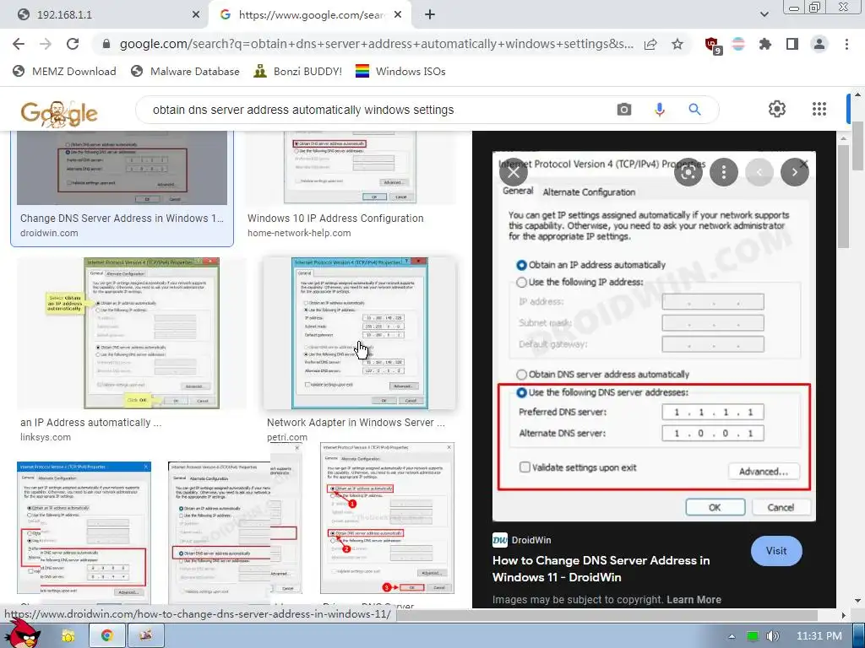Open the Learn More copyright link

694,600
